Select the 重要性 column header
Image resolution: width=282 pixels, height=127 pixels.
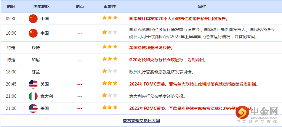110,7
